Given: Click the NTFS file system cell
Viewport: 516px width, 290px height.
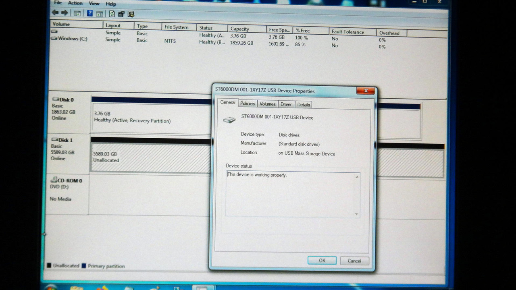Looking at the screenshot, I should (170, 41).
